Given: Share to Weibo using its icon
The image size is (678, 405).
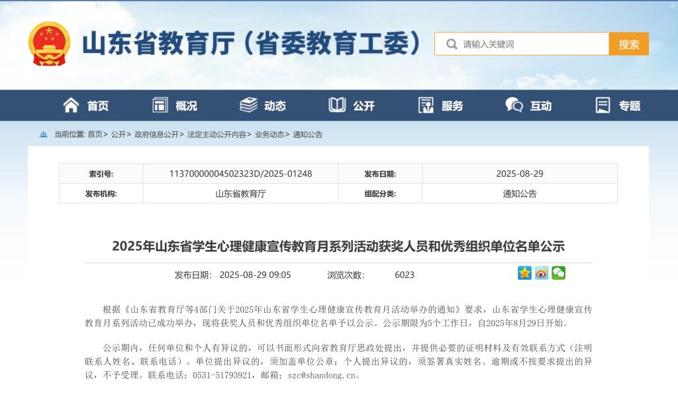Looking at the screenshot, I should coord(542,273).
